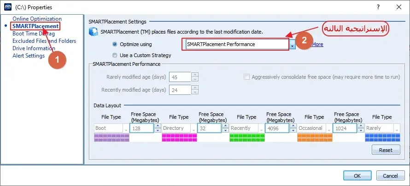Open the Boot file type dropdown
This screenshot has width=410, height=186.
(x=126, y=128)
